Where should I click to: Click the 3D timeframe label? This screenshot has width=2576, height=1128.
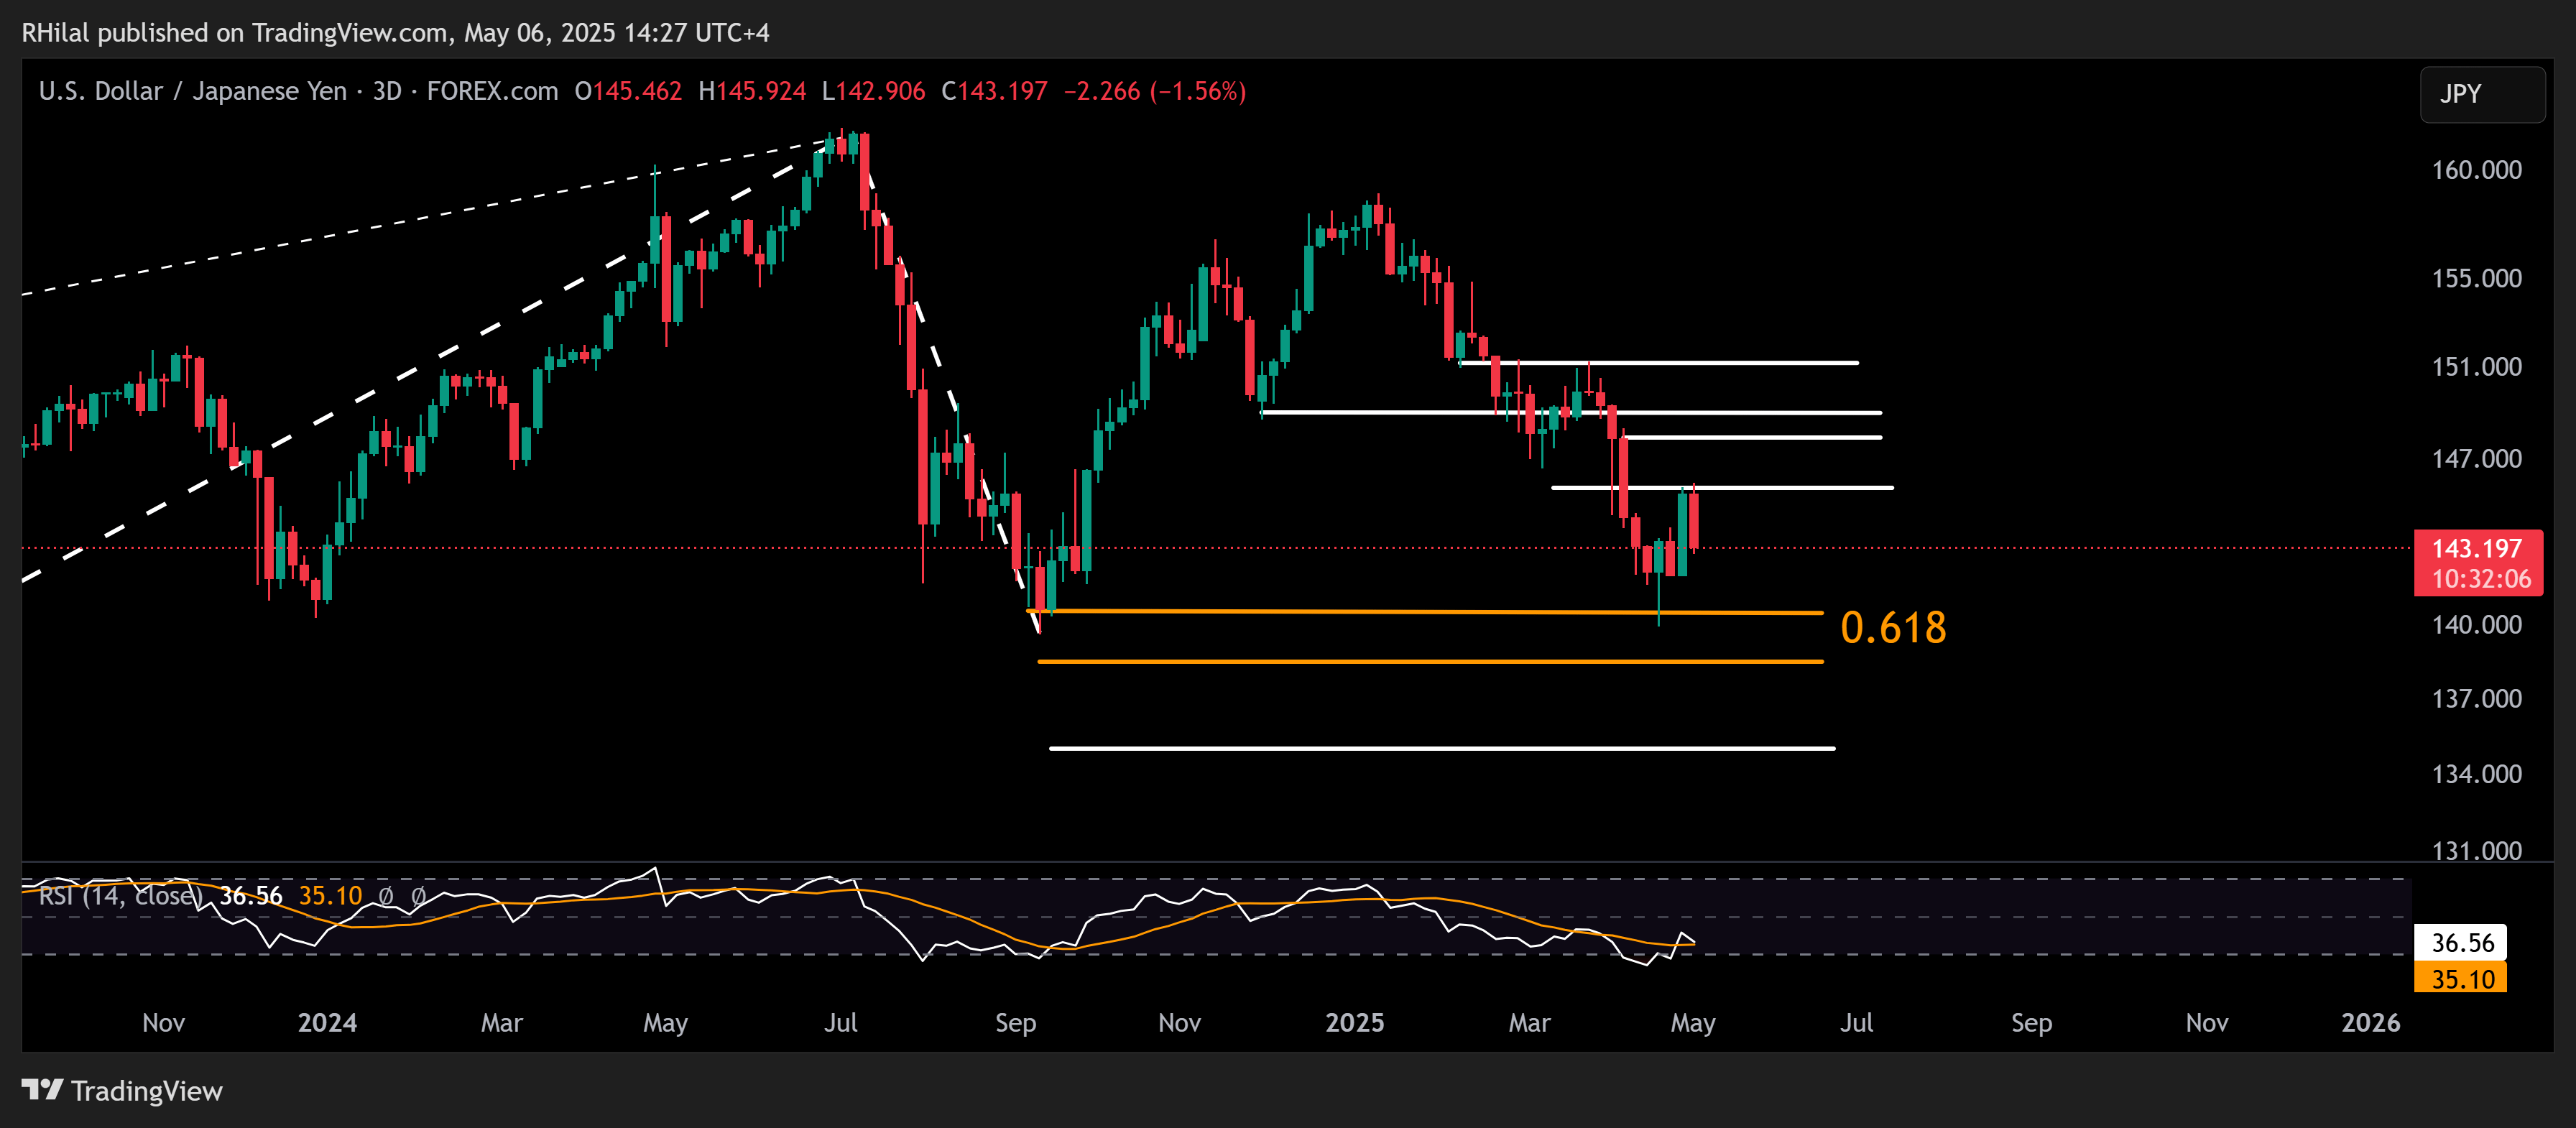pyautogui.click(x=387, y=91)
